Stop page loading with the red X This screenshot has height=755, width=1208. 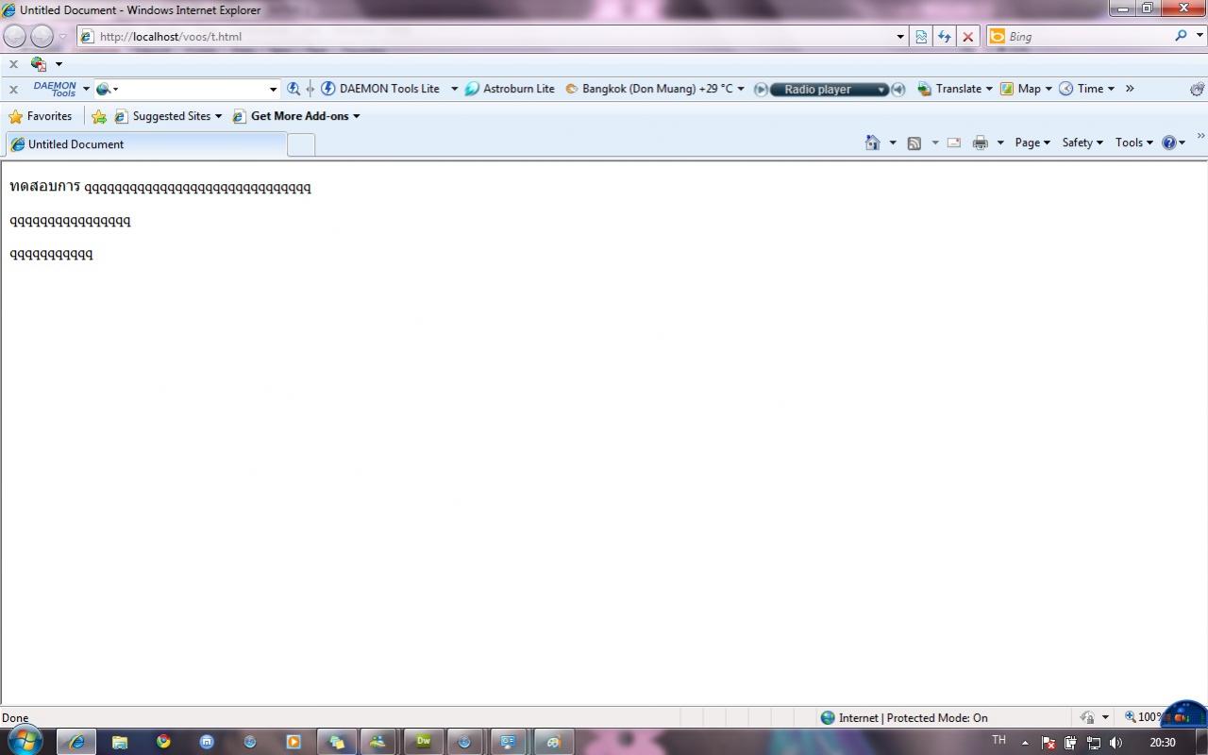coord(967,37)
